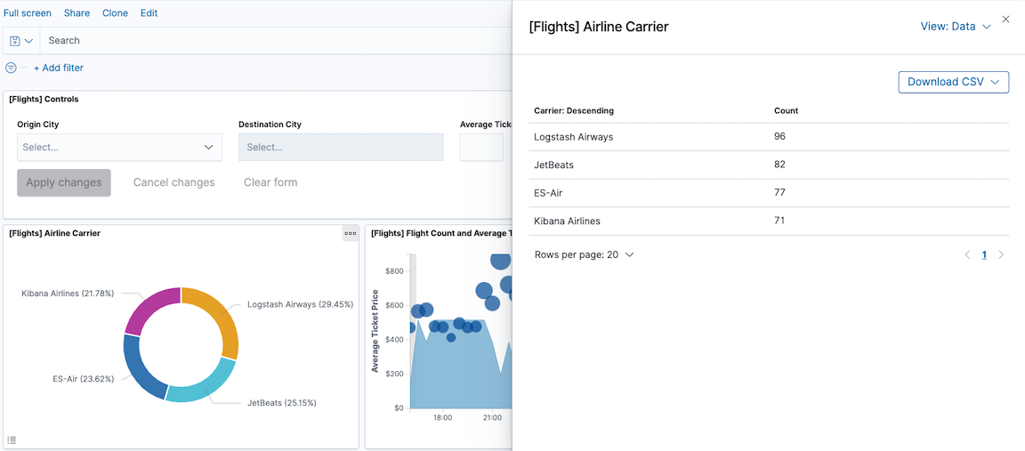The image size is (1025, 451).
Task: Open the Share menu
Action: point(77,13)
